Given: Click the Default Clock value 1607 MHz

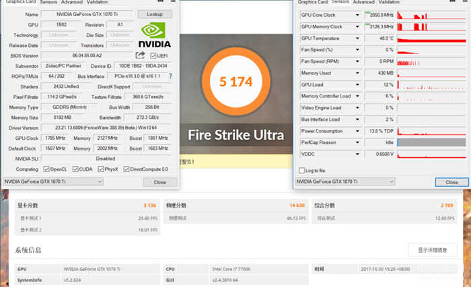Looking at the screenshot, I should click(x=55, y=149).
